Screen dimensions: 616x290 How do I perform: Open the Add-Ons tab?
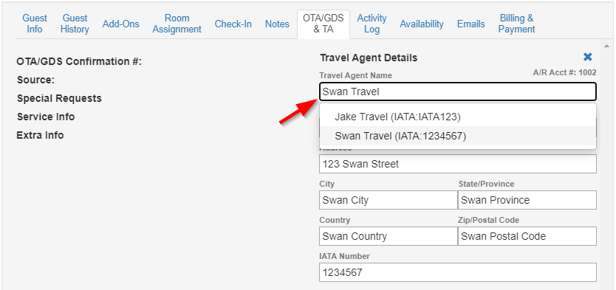(121, 24)
